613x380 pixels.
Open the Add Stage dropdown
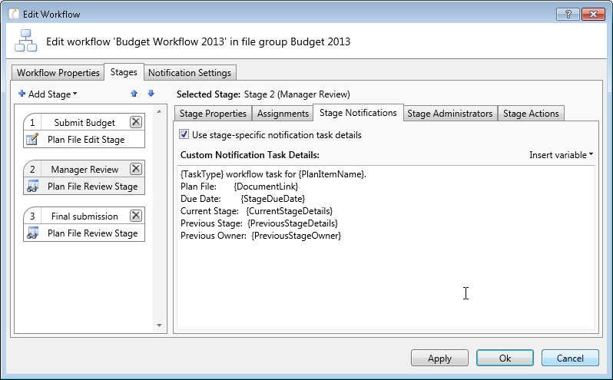[x=48, y=94]
